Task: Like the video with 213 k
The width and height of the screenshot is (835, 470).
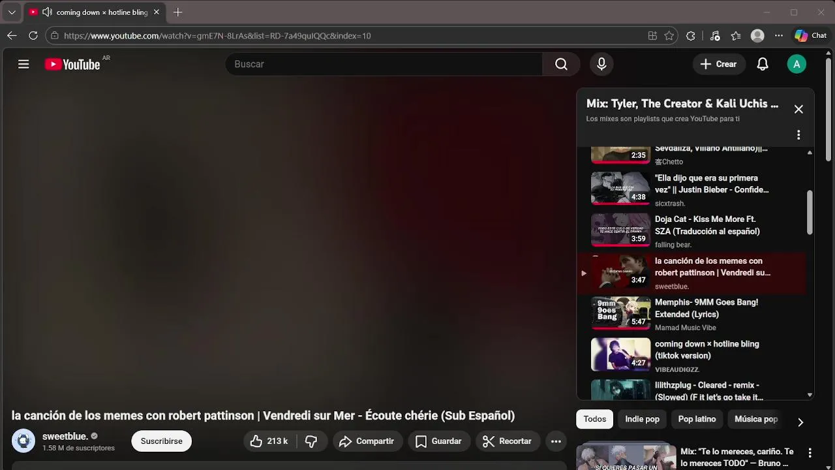Action: click(x=269, y=441)
